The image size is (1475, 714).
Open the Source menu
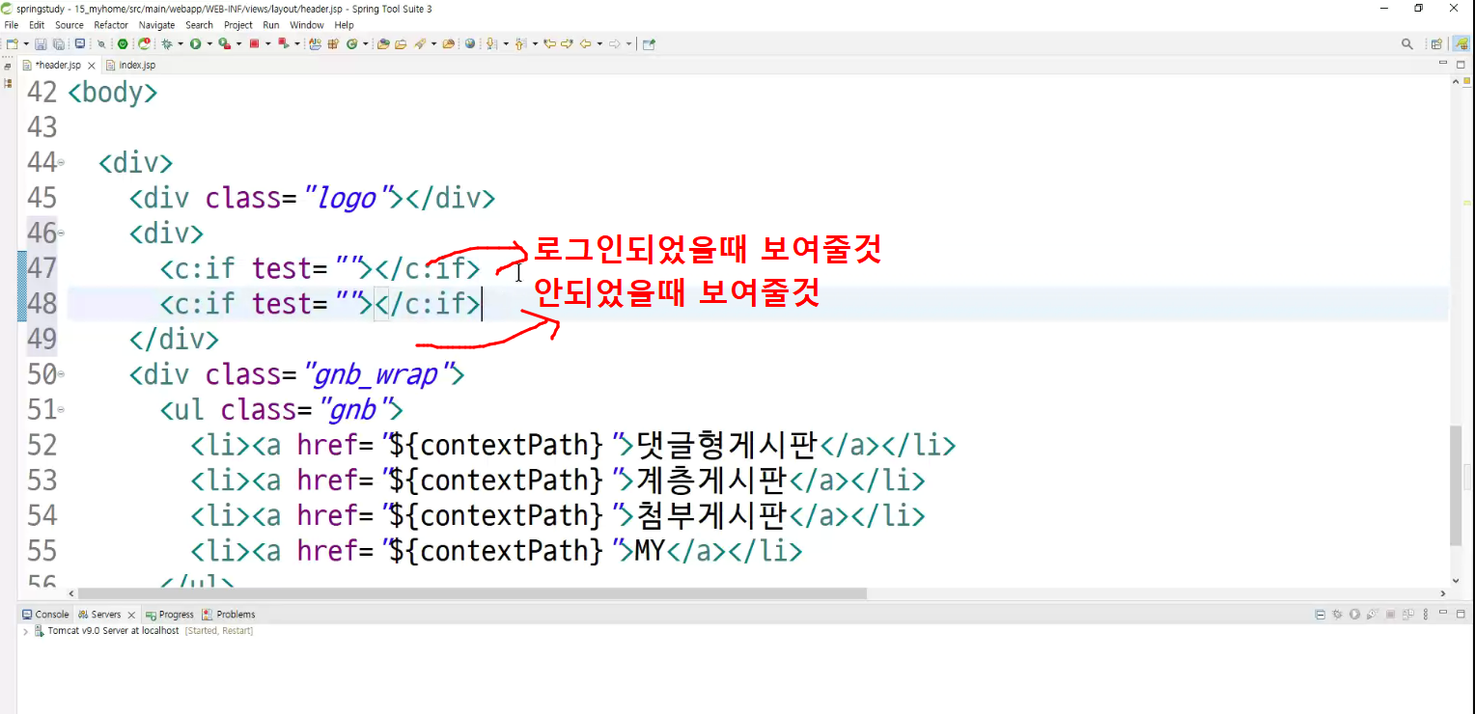(69, 25)
